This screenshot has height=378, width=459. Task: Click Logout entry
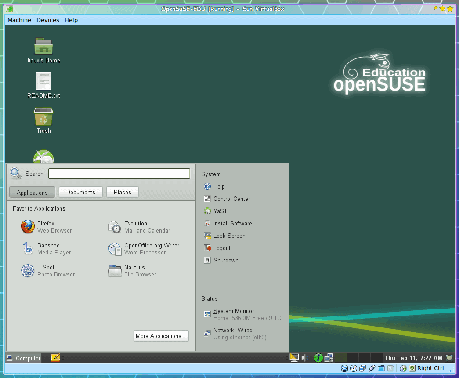217,248
